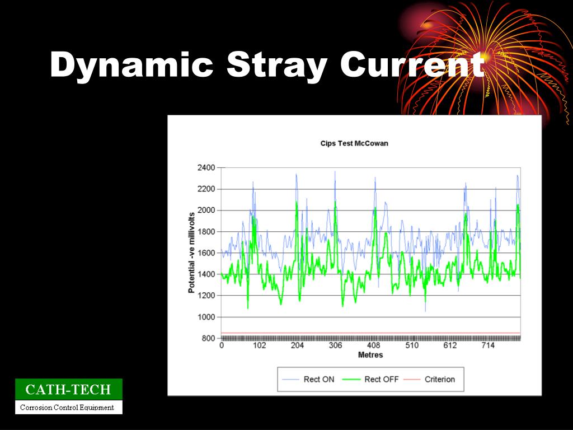Select the Potential -ve millivolts axis label
The width and height of the screenshot is (573, 430).
point(191,253)
